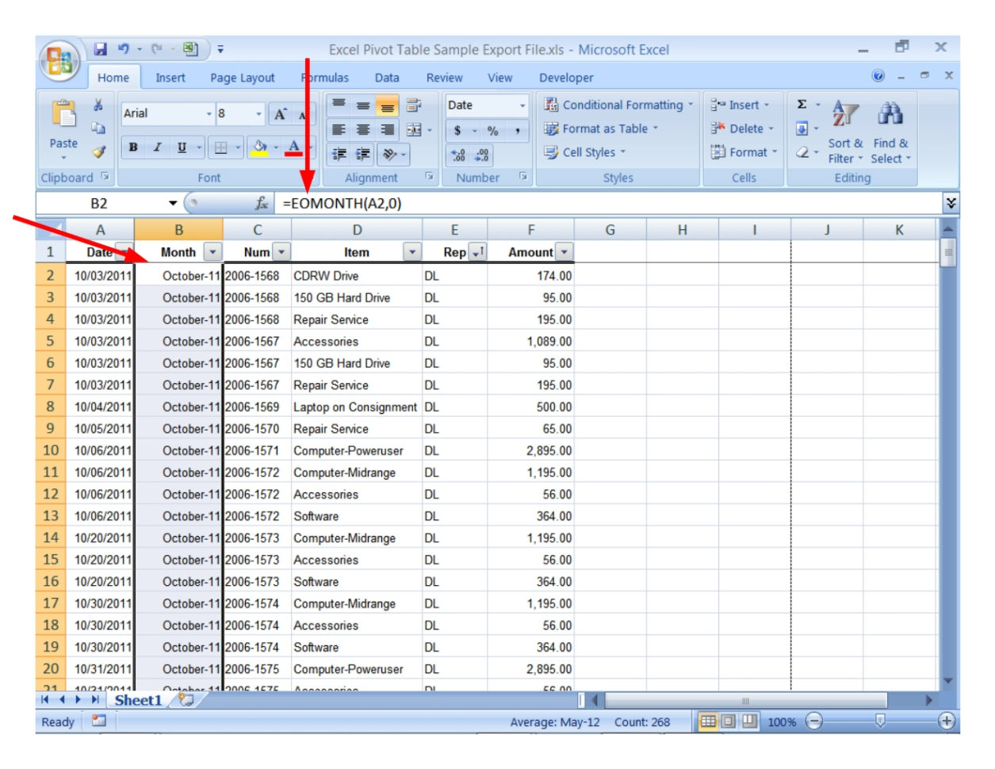Click the Cut scissors icon
Image resolution: width=995 pixels, height=769 pixels.
coord(98,105)
